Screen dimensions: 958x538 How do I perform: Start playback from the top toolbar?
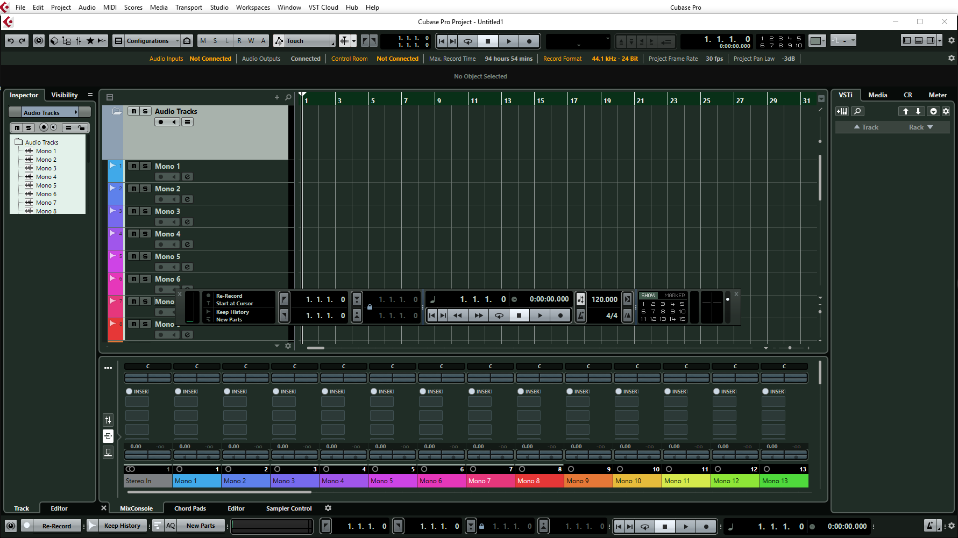point(508,41)
